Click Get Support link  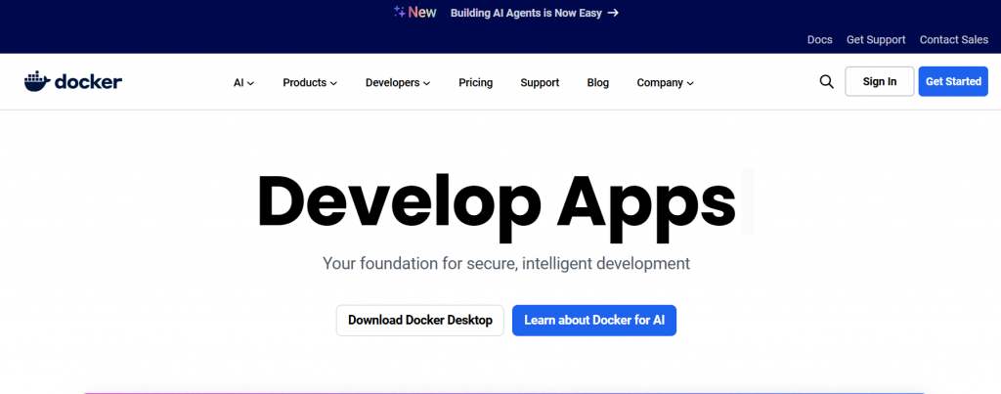(876, 39)
